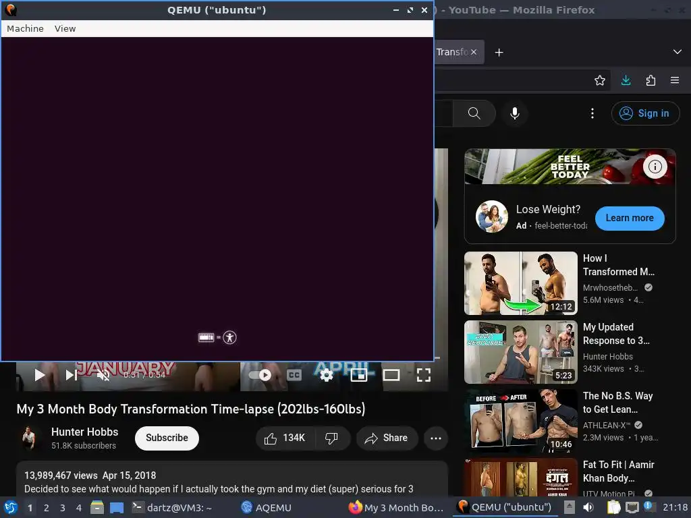Open the video player settings gear
This screenshot has height=518, width=691.
click(327, 375)
